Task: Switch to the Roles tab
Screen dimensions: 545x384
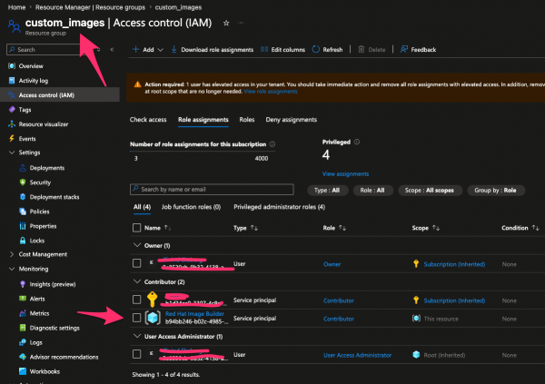Action: [x=247, y=120]
